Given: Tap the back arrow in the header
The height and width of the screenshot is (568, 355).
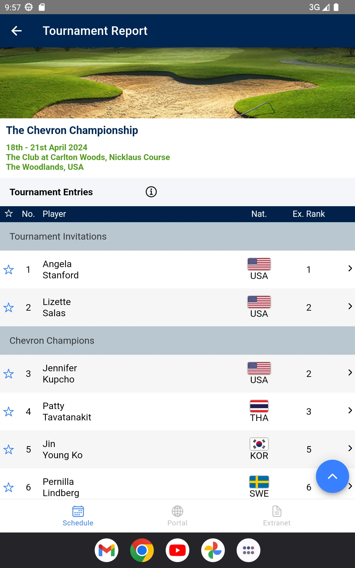Looking at the screenshot, I should (17, 31).
